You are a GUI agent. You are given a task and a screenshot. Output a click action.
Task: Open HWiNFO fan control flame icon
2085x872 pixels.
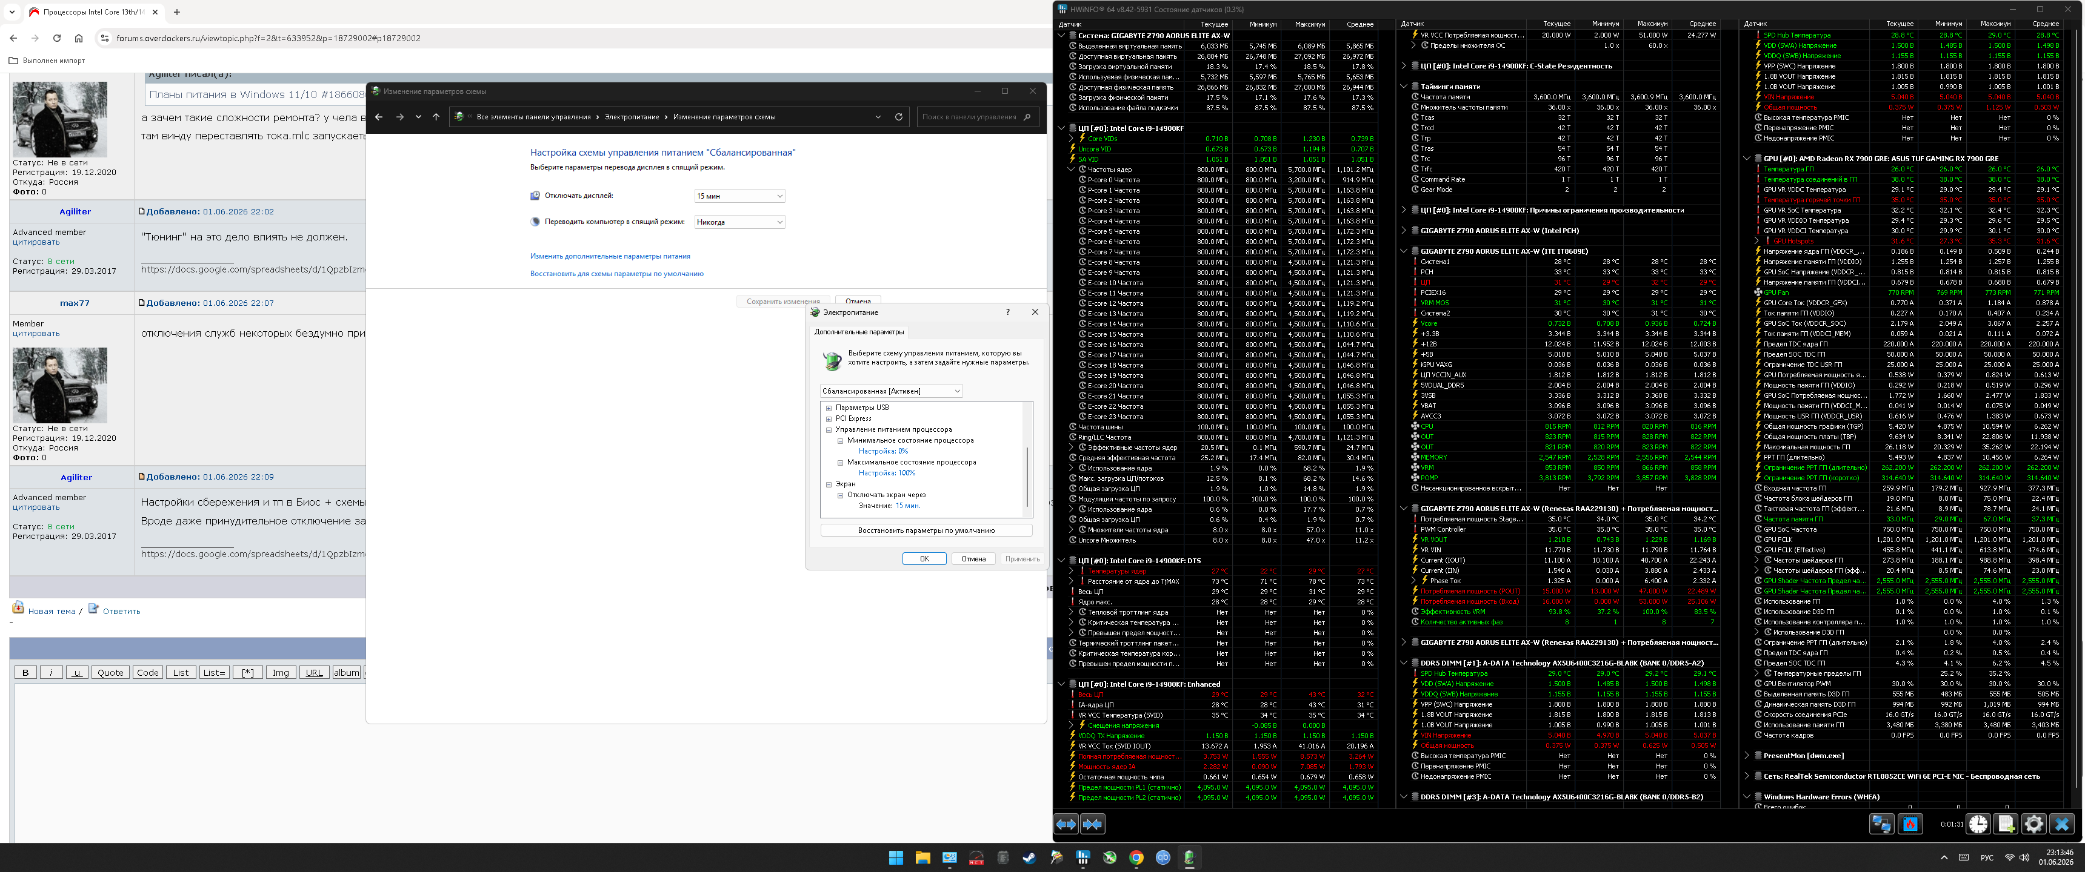click(1911, 824)
